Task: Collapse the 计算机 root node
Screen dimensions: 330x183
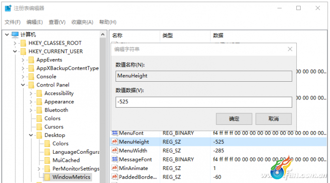Action: point(7,35)
